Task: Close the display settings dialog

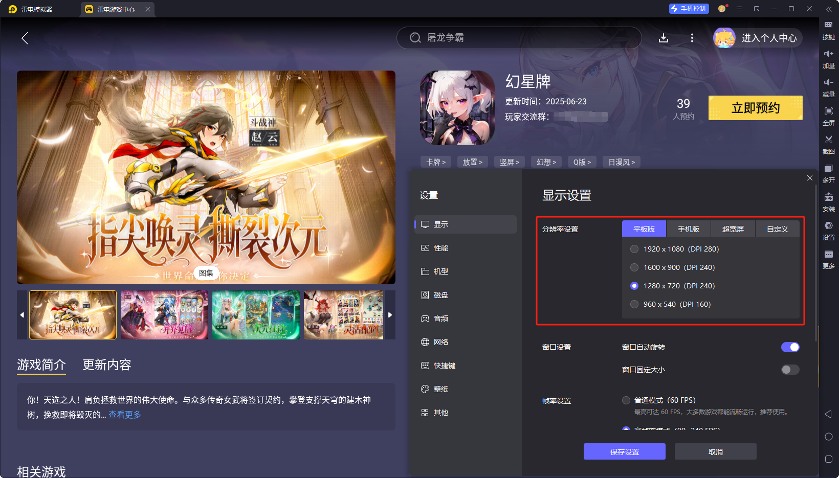Action: [x=810, y=178]
